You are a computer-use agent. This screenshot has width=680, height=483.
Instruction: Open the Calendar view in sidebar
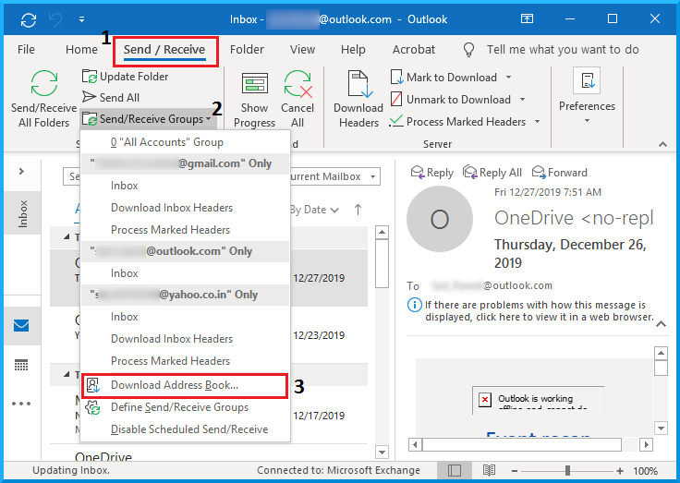tap(21, 365)
